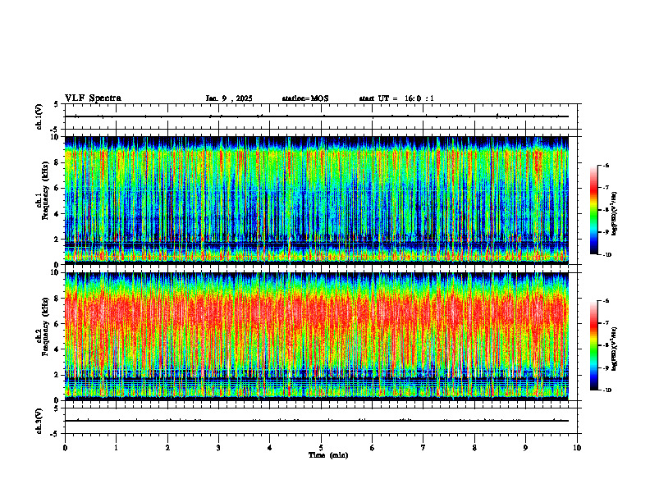This screenshot has height=502, width=650.
Task: Click time axis tick label "9"
Action: click(x=525, y=448)
